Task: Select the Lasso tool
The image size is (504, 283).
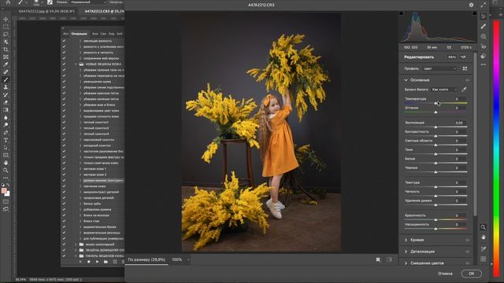Action: [x=6, y=35]
